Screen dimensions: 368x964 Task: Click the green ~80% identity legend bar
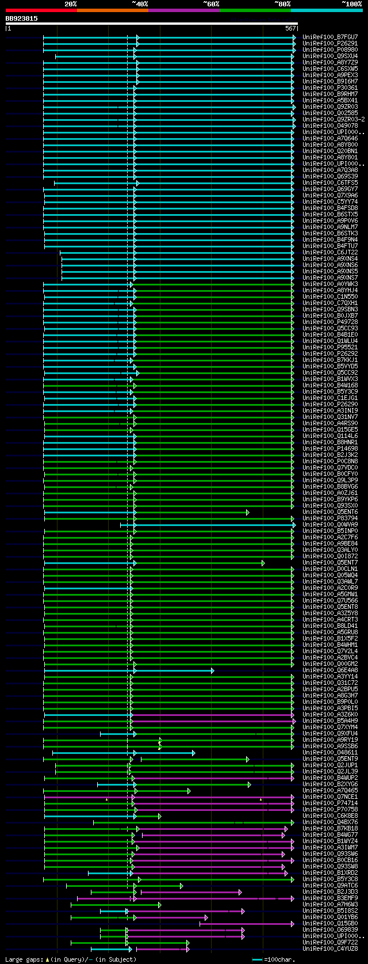click(x=255, y=10)
